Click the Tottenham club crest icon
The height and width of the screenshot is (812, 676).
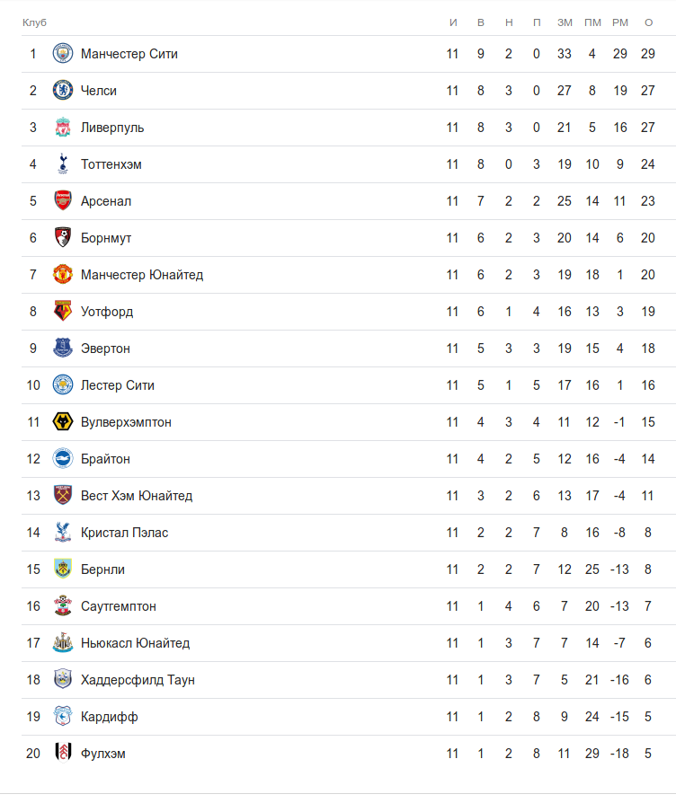[x=63, y=164]
